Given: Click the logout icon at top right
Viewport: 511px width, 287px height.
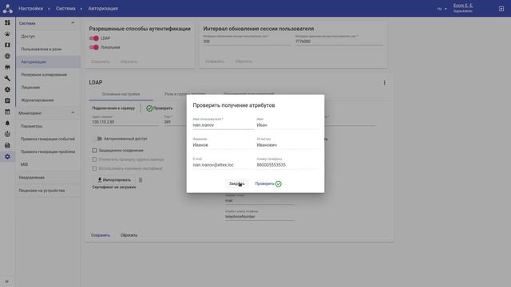Looking at the screenshot, I should point(501,9).
